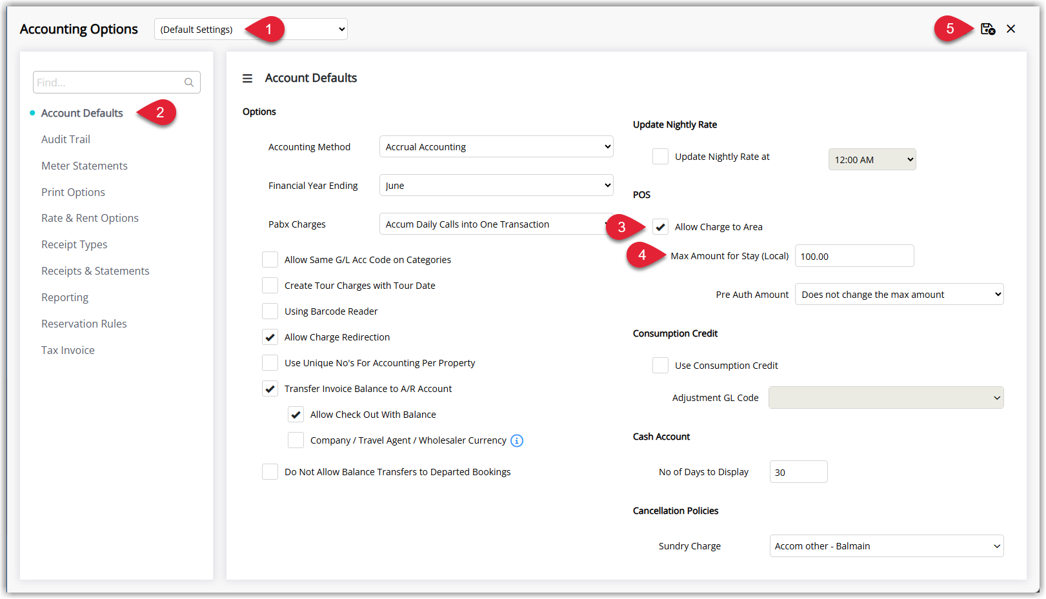Close the Accounting Options window
Screen dimensions: 1046x599
tap(1011, 29)
